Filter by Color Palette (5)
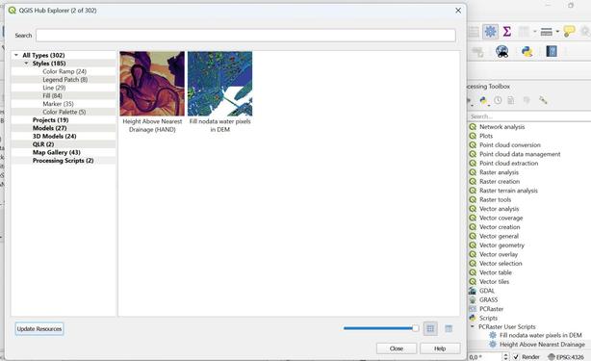This screenshot has height=361, width=591. click(64, 112)
